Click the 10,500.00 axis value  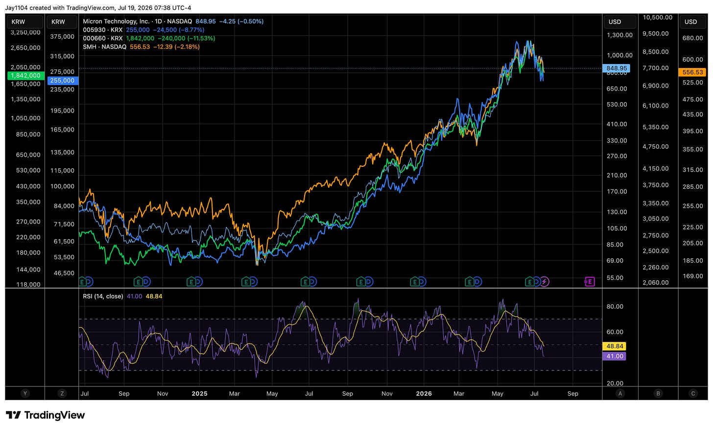[658, 18]
